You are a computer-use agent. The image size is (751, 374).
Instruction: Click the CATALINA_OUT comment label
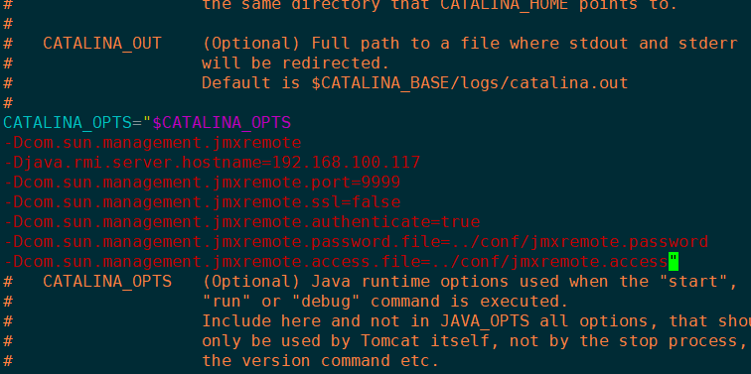pyautogui.click(x=102, y=44)
